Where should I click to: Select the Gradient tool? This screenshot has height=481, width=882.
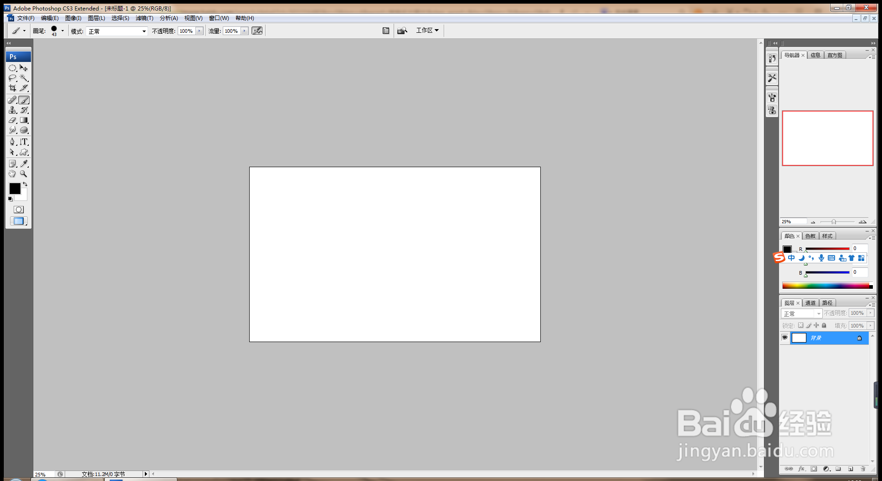click(24, 120)
